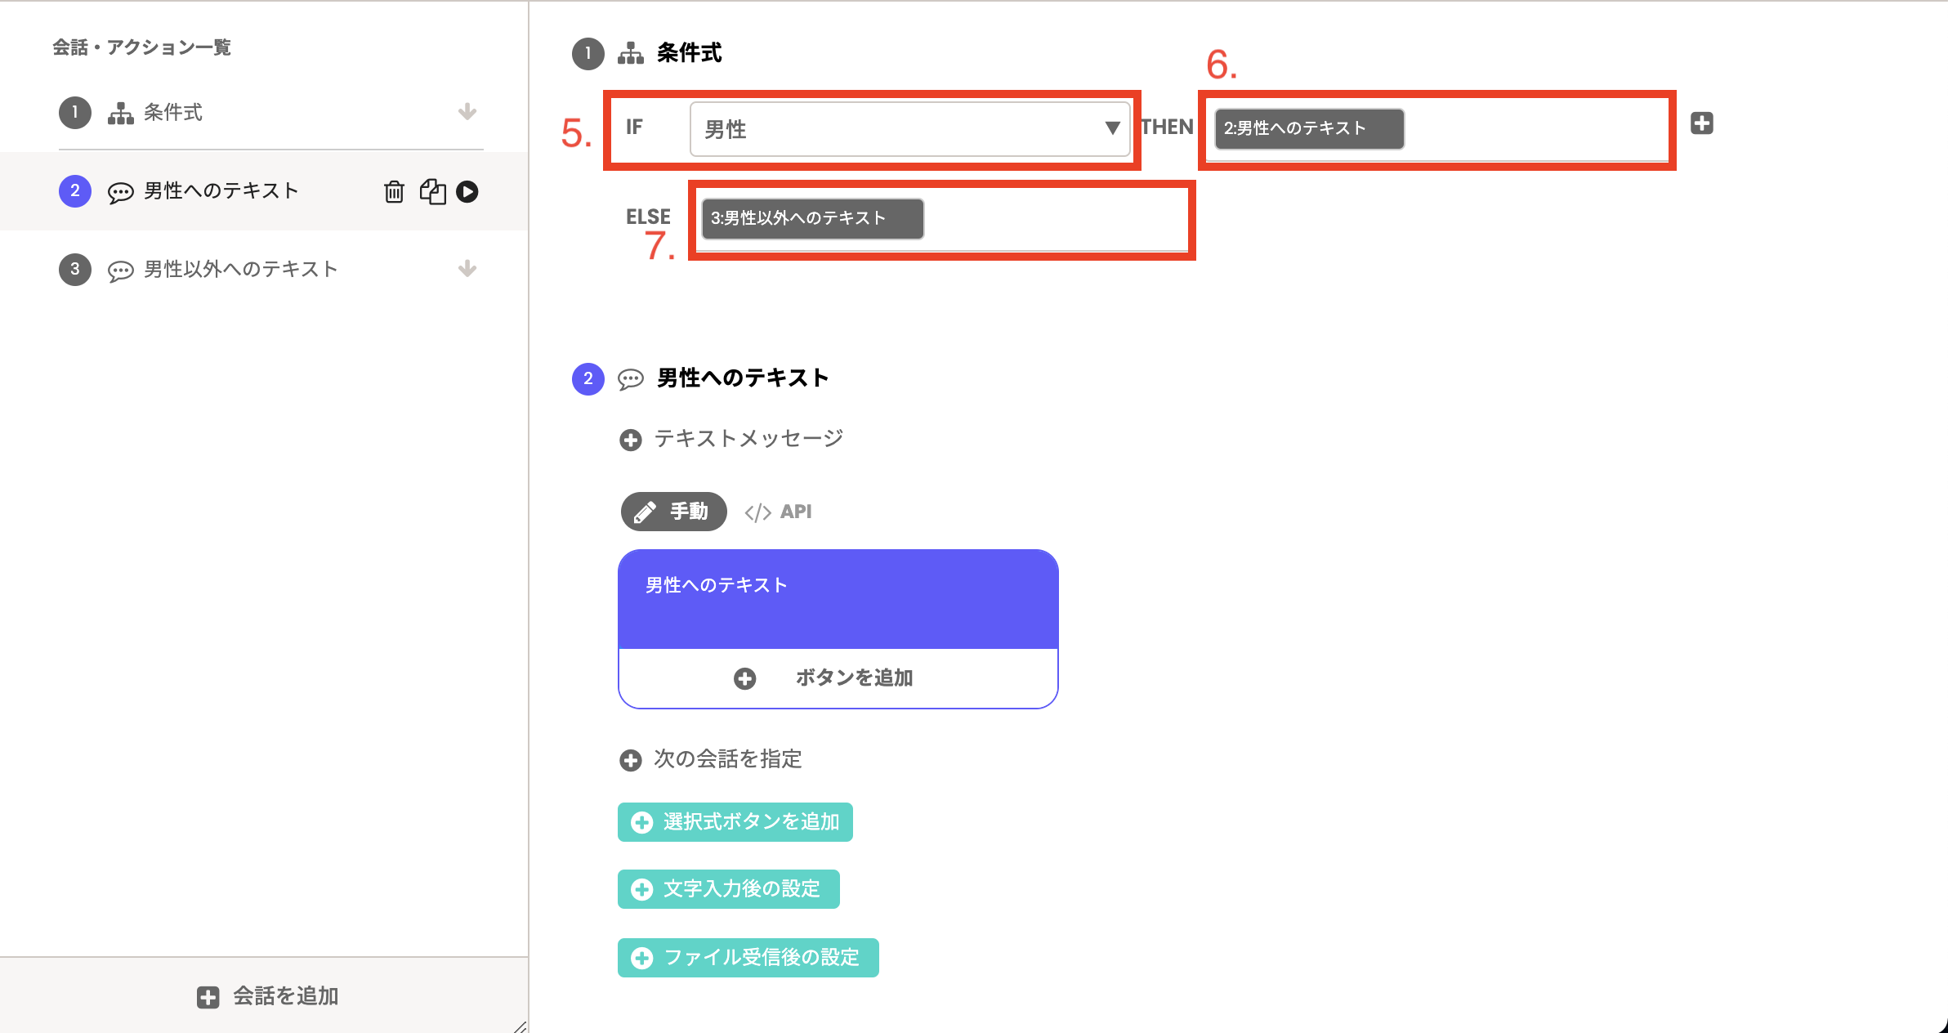Click the plus icon beside 次の会話を指定
The width and height of the screenshot is (1948, 1033).
tap(631, 761)
